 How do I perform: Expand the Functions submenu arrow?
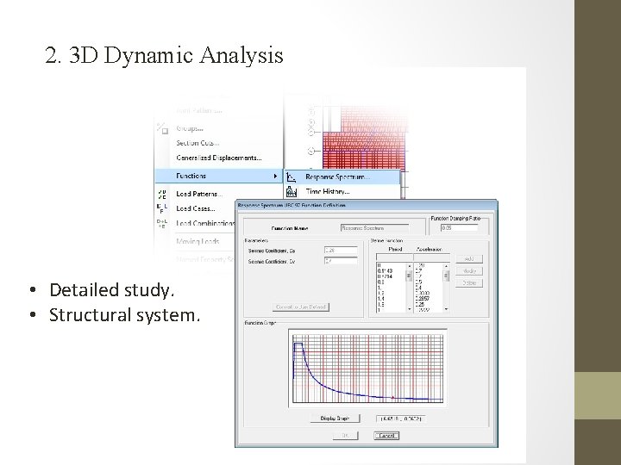click(275, 176)
